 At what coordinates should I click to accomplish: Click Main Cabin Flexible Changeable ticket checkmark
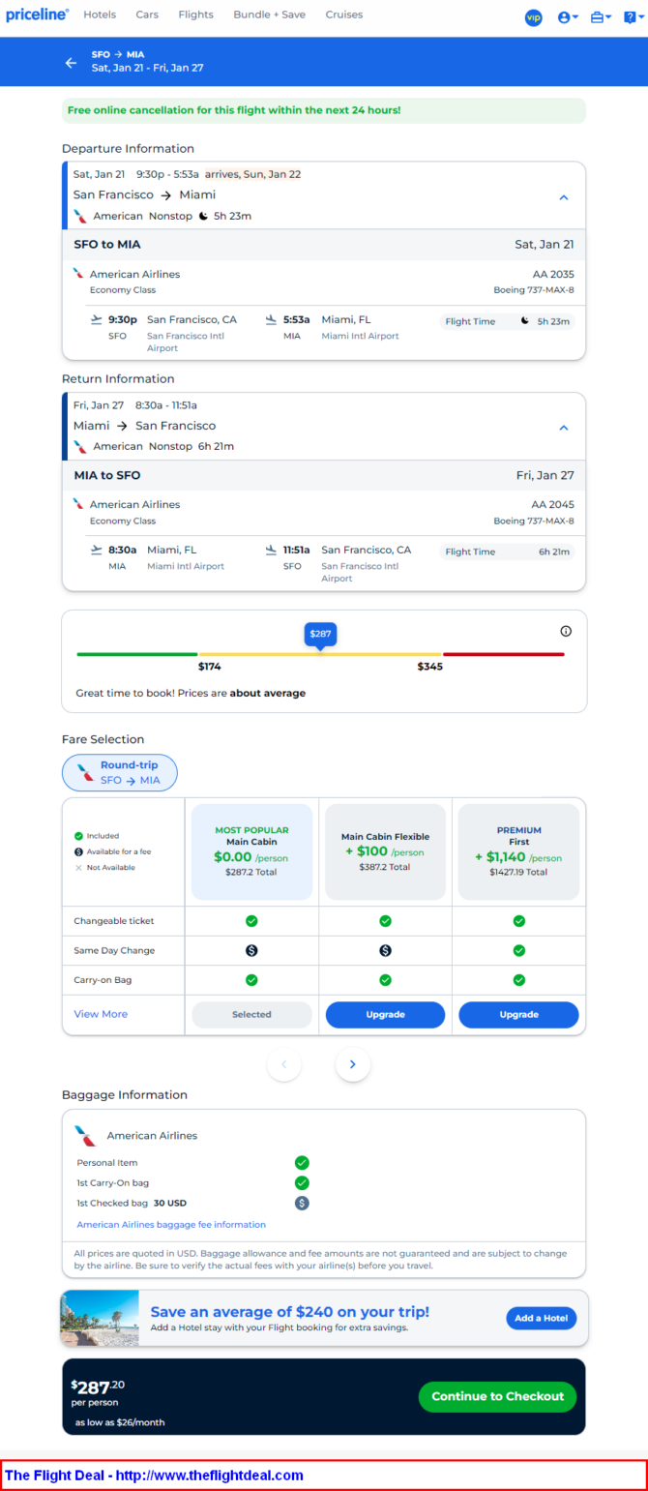point(385,921)
